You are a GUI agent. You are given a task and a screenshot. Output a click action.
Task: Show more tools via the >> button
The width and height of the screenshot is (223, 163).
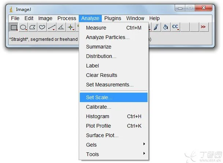coord(204,27)
